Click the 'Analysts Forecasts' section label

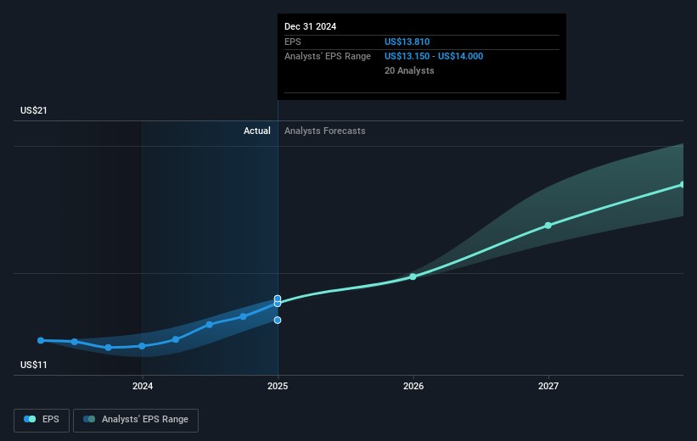[325, 131]
